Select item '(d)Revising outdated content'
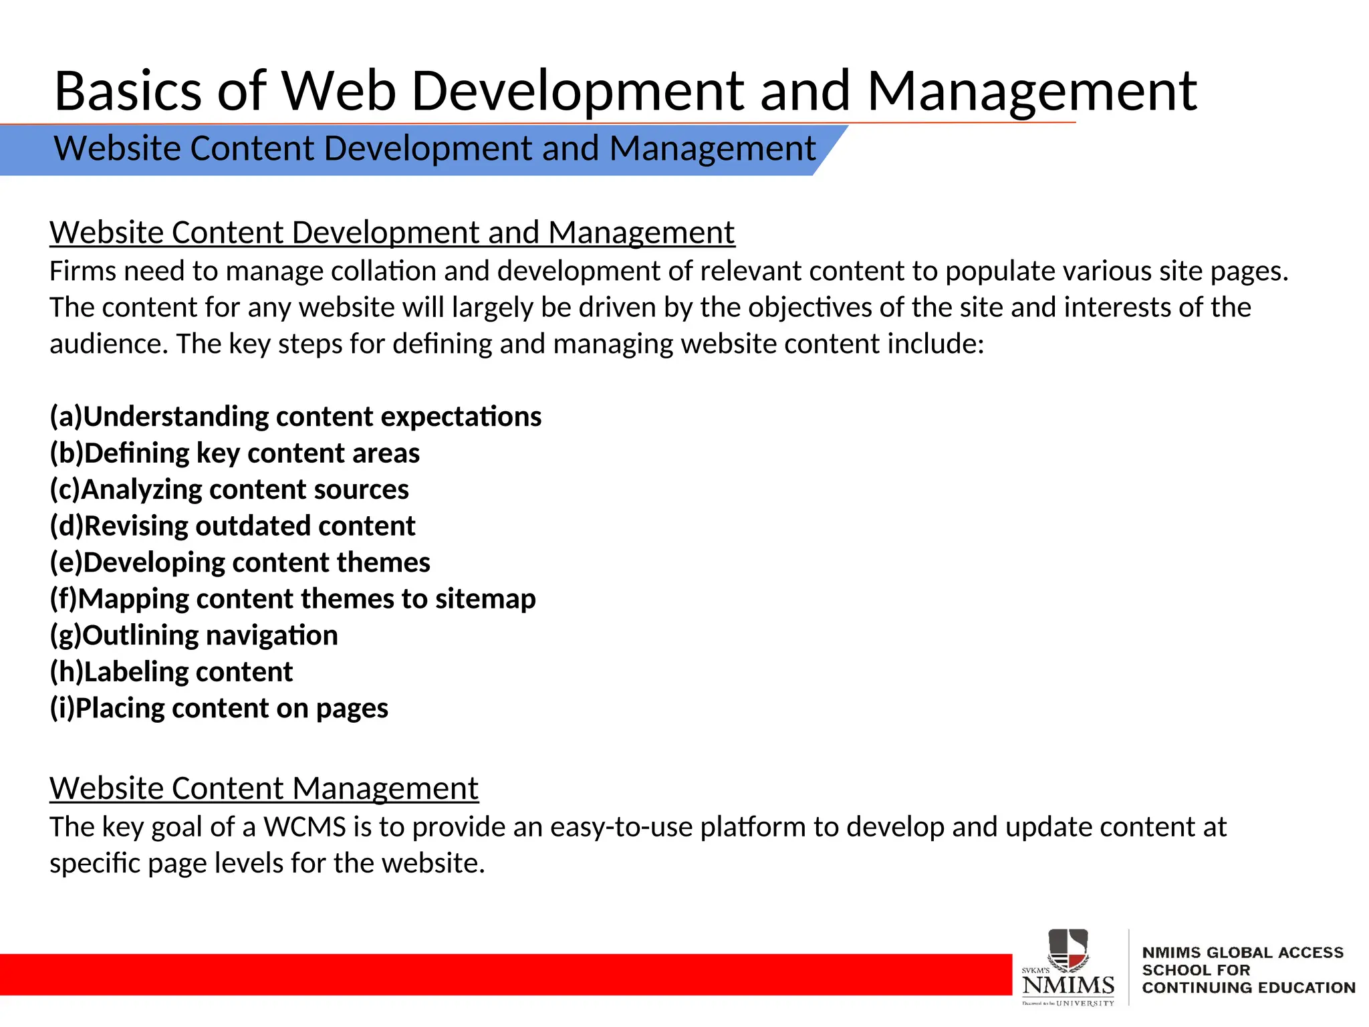1369x1027 pixels. pyautogui.click(x=233, y=526)
